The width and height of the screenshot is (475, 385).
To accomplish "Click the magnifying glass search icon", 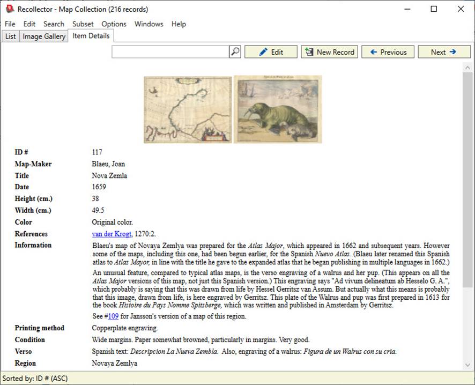I will (x=235, y=51).
